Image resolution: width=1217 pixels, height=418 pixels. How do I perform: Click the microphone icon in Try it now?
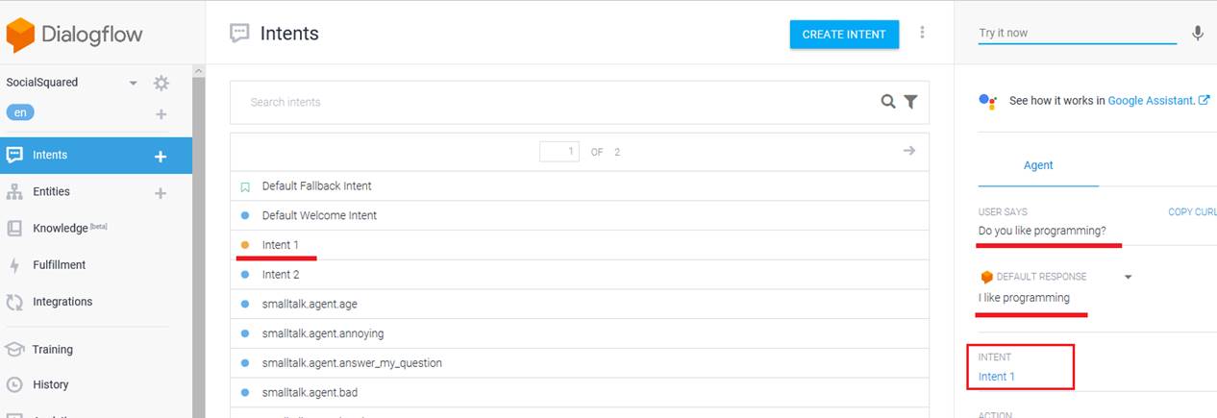(1198, 34)
